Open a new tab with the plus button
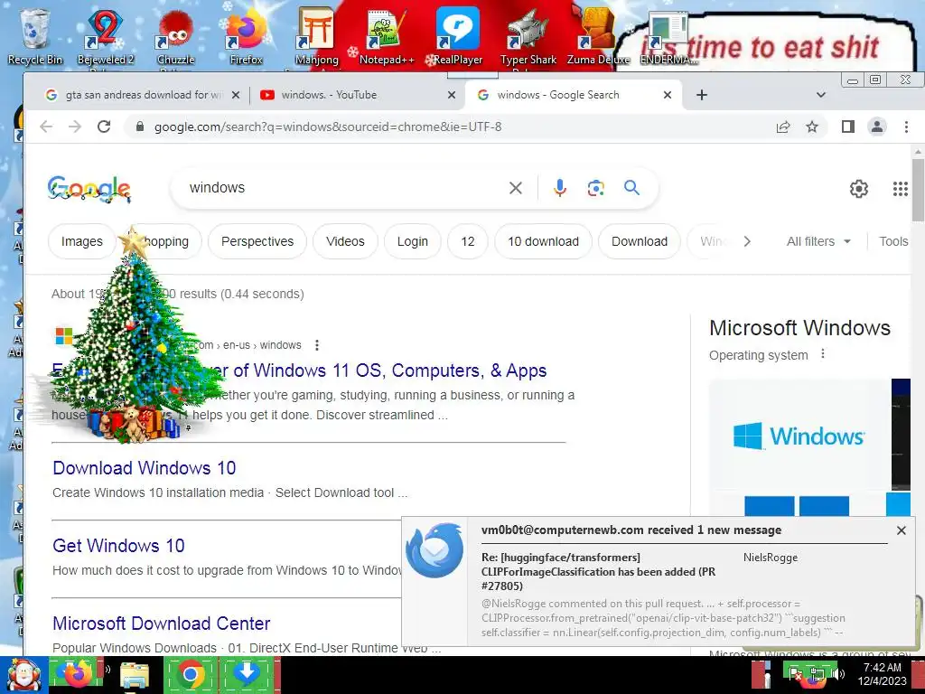 (x=701, y=94)
